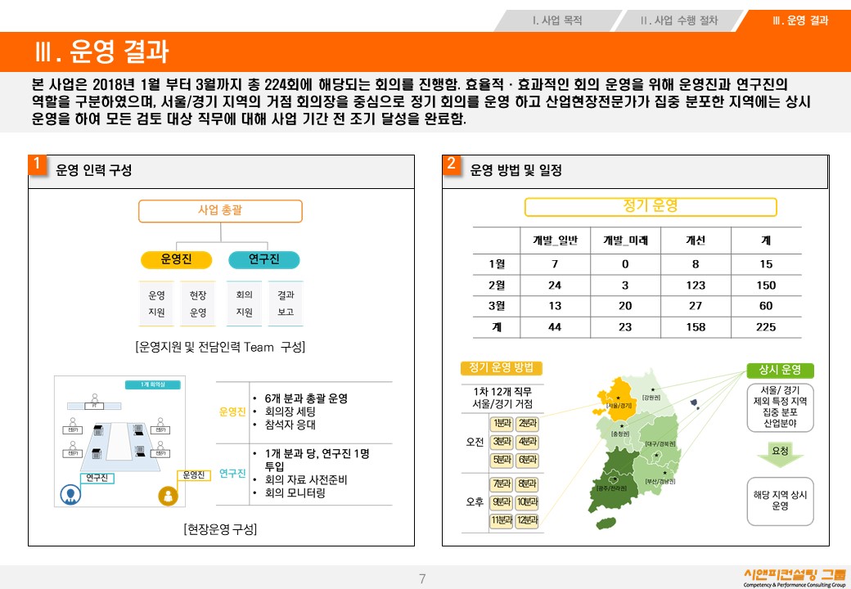Select the 5분과 box
Viewport: 851px width, 589px height.
point(502,460)
